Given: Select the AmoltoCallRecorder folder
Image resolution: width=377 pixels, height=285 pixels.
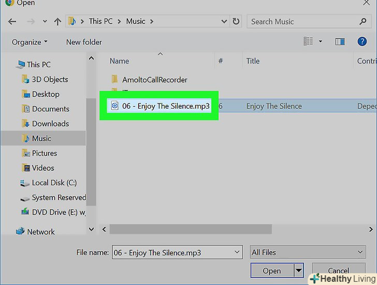Looking at the screenshot, I should click(154, 80).
